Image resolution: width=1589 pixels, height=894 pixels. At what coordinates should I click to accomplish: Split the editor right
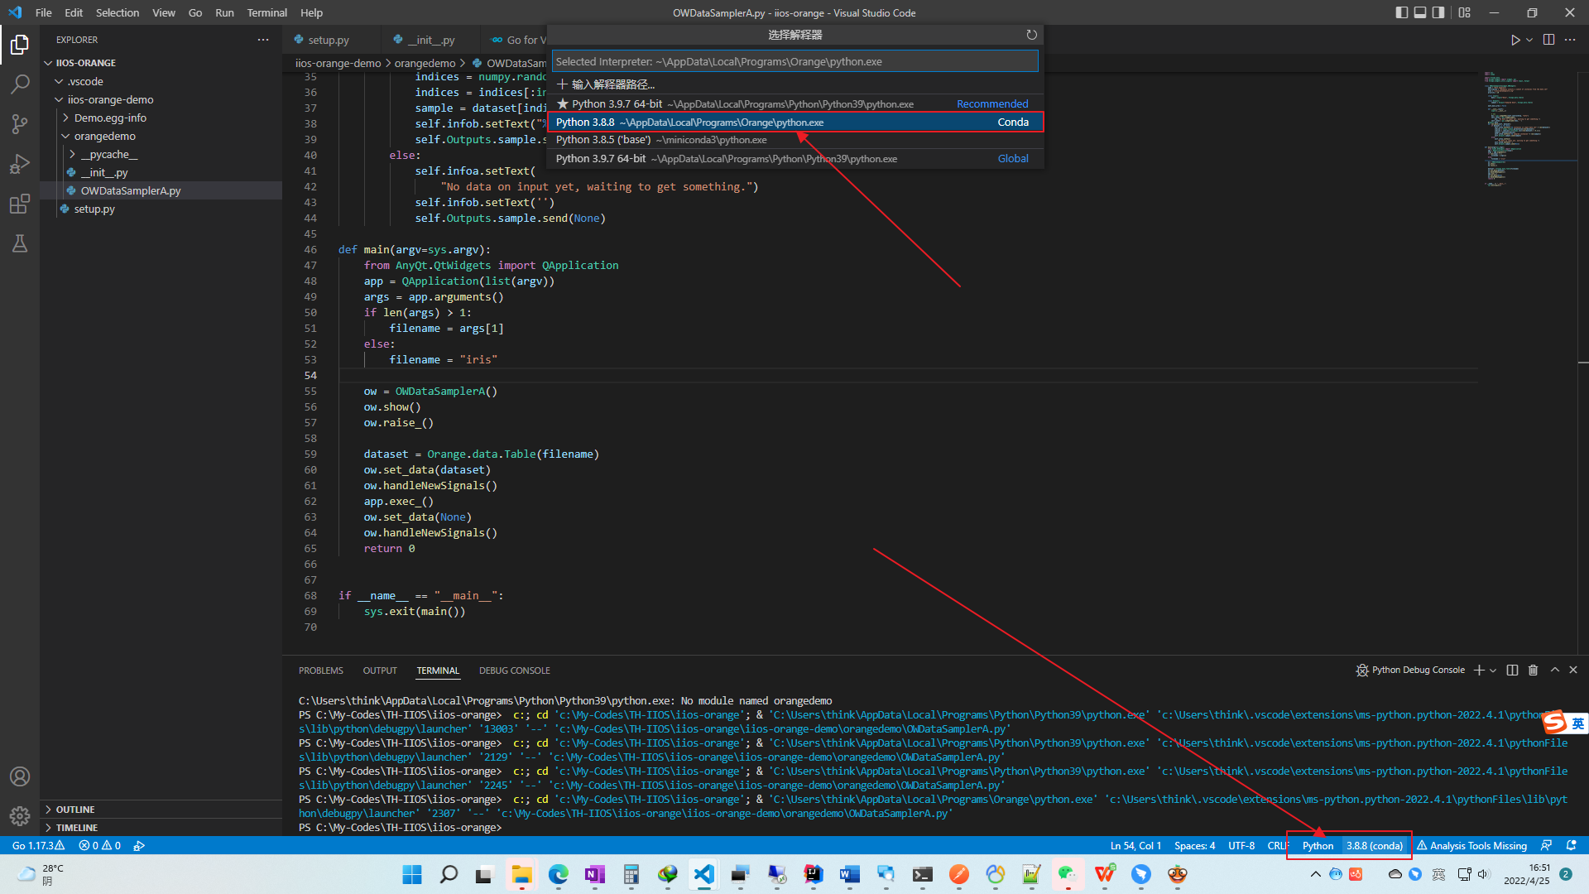pos(1548,40)
